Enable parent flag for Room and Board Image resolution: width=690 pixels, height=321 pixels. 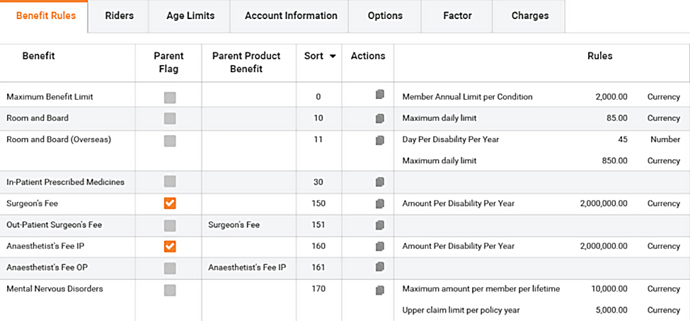click(170, 118)
